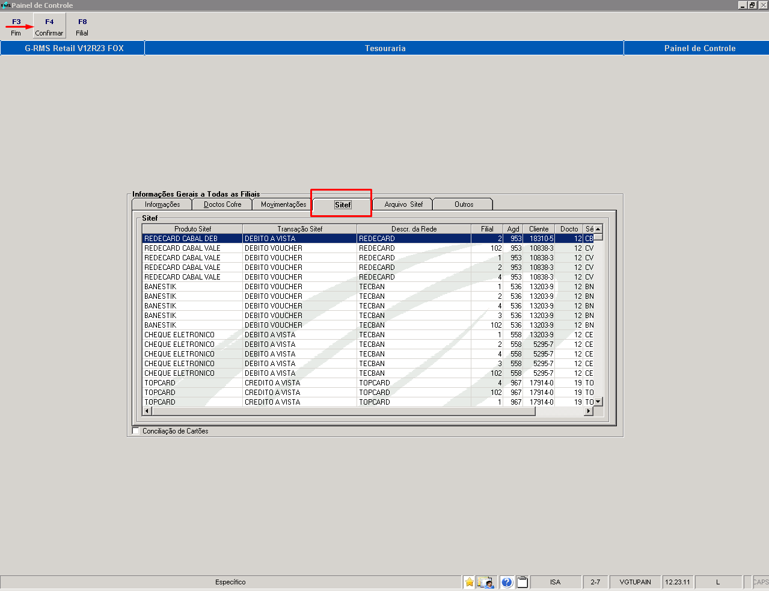Select TOPCARD row with Filial 1
Image resolution: width=769 pixels, height=591 pixels.
tap(367, 402)
